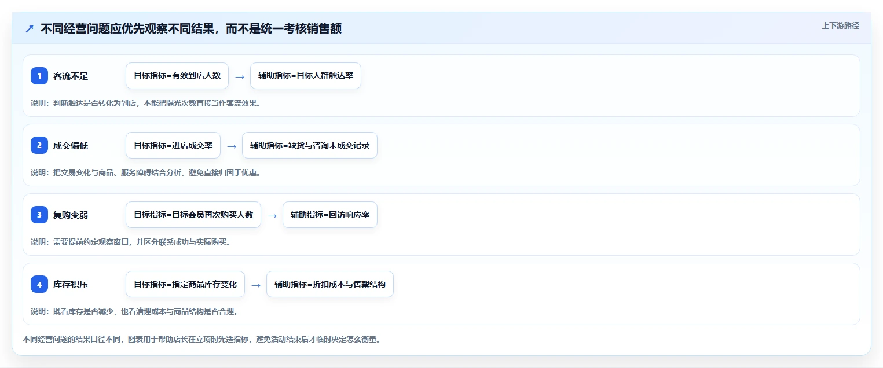883x368 pixels.
Task: Click the number 2 badge for 成交偏低
Action: [39, 145]
